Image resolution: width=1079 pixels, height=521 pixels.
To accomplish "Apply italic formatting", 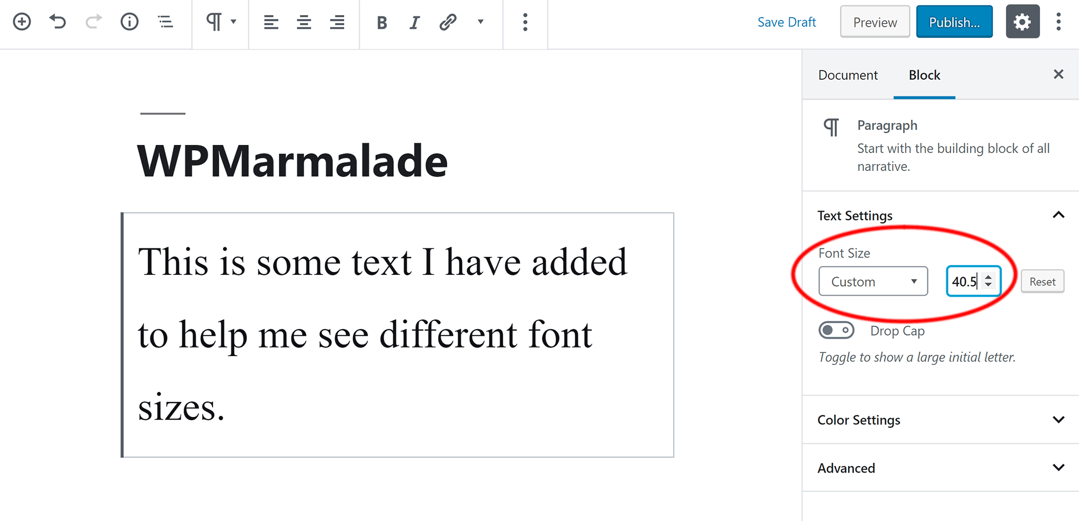I will (x=414, y=23).
